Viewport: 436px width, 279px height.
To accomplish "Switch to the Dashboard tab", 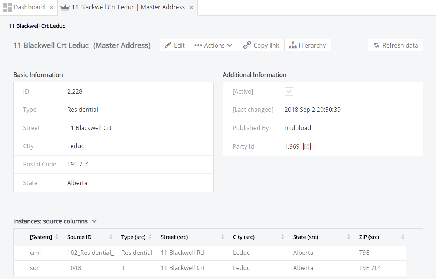I will click(x=29, y=7).
